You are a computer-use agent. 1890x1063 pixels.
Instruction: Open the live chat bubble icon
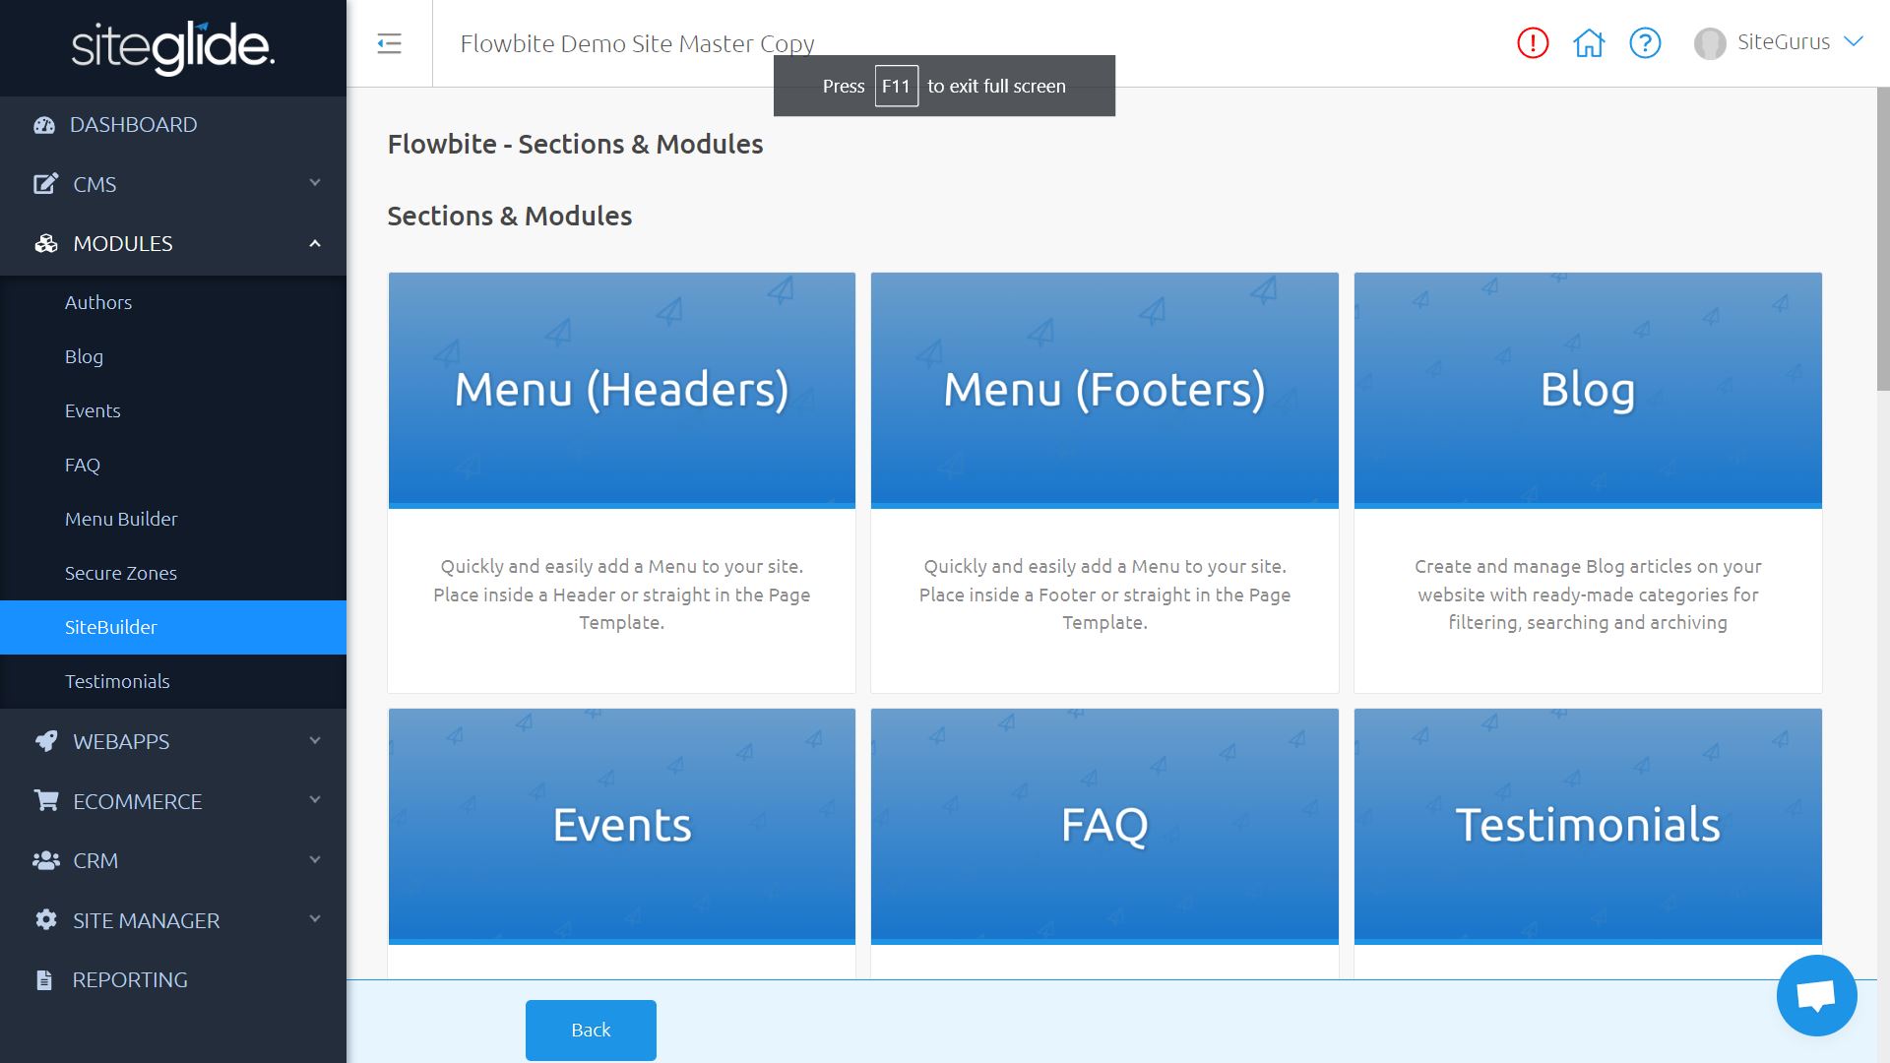[1816, 995]
